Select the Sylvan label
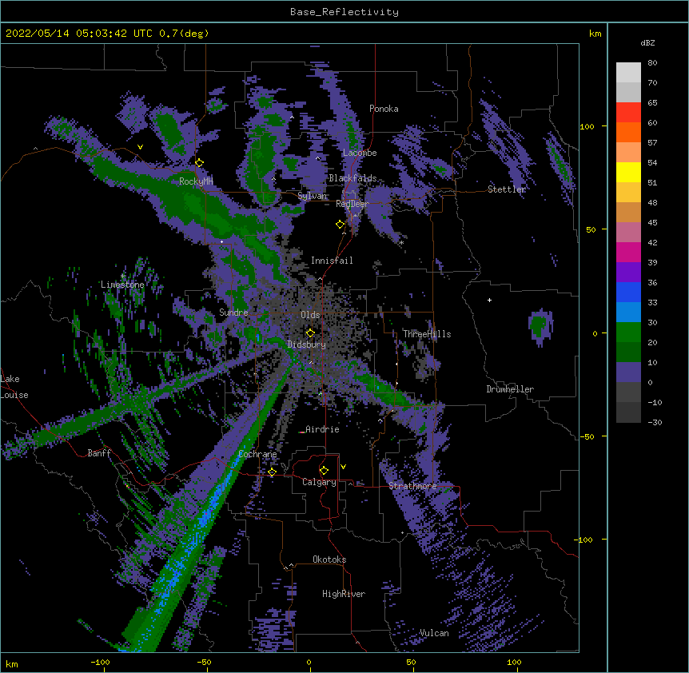689x673 pixels. pyautogui.click(x=312, y=196)
